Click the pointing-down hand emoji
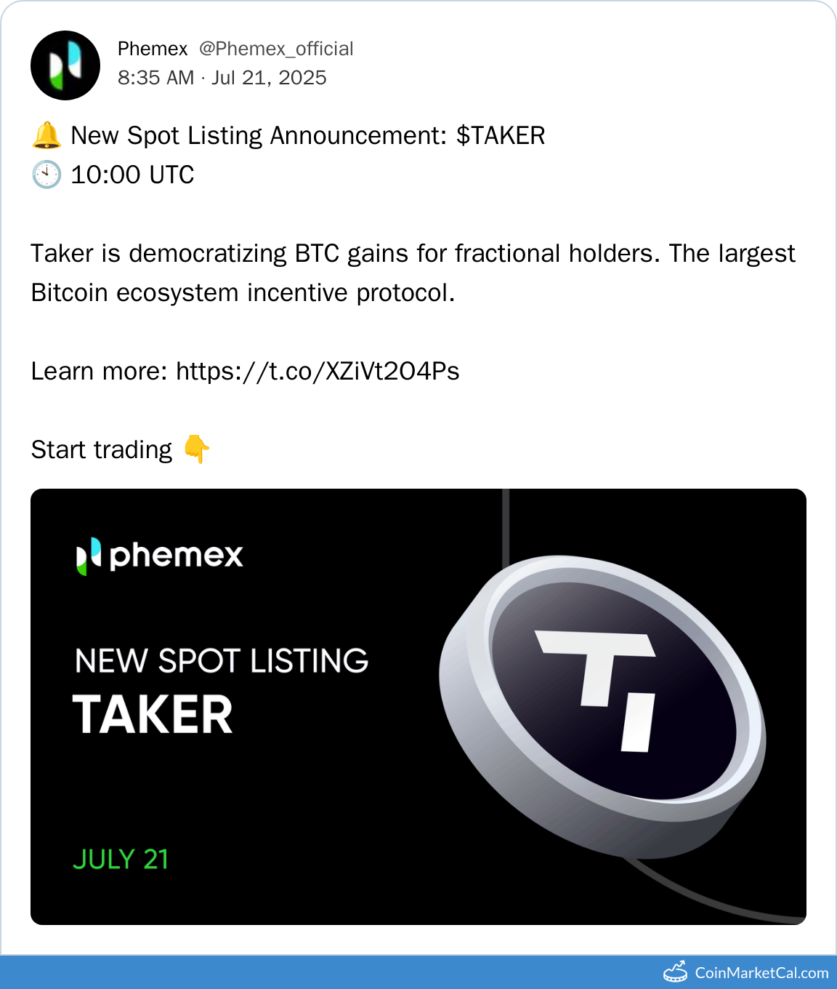Image resolution: width=837 pixels, height=989 pixels. 196,449
